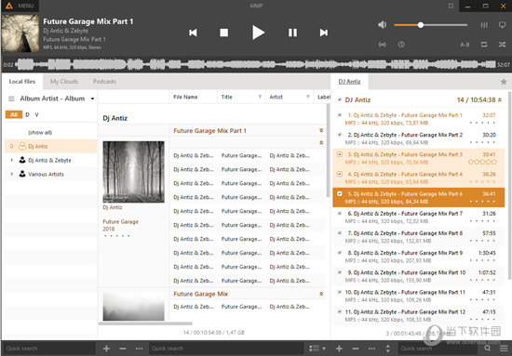Filter by letter D
This screenshot has width=512, height=356.
27,114
